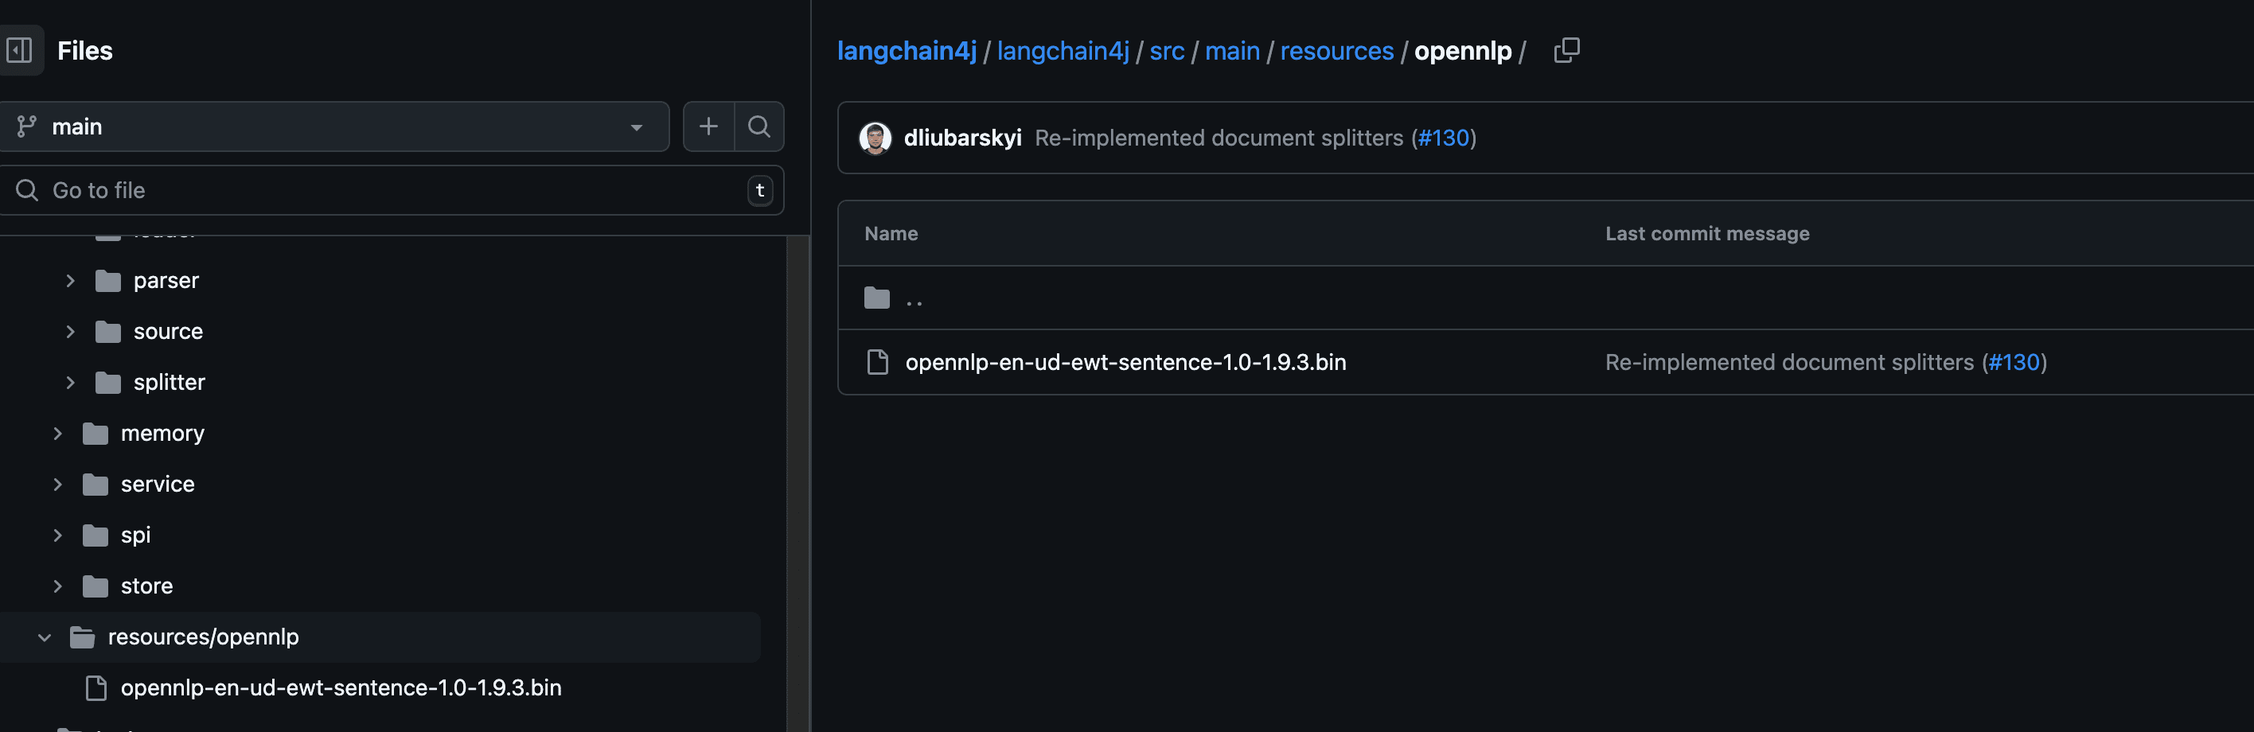
Task: Open the service folder in tree
Action: [x=158, y=485]
